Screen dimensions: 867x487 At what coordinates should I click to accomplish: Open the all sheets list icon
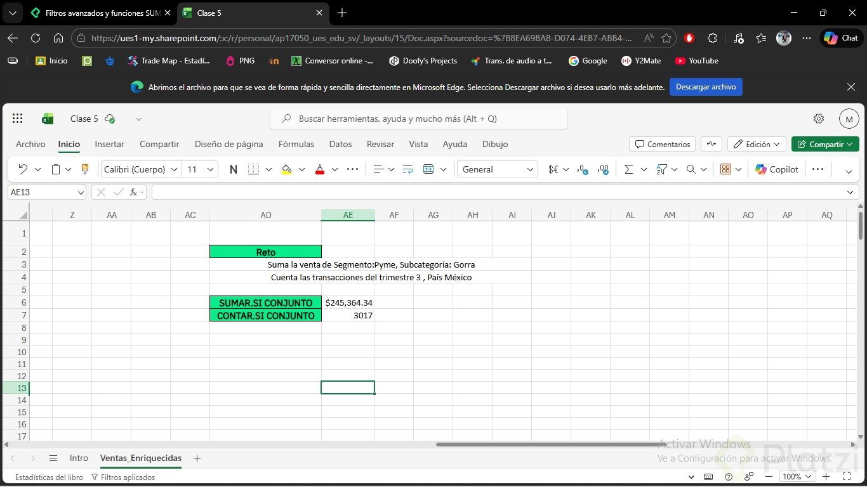pyautogui.click(x=53, y=458)
